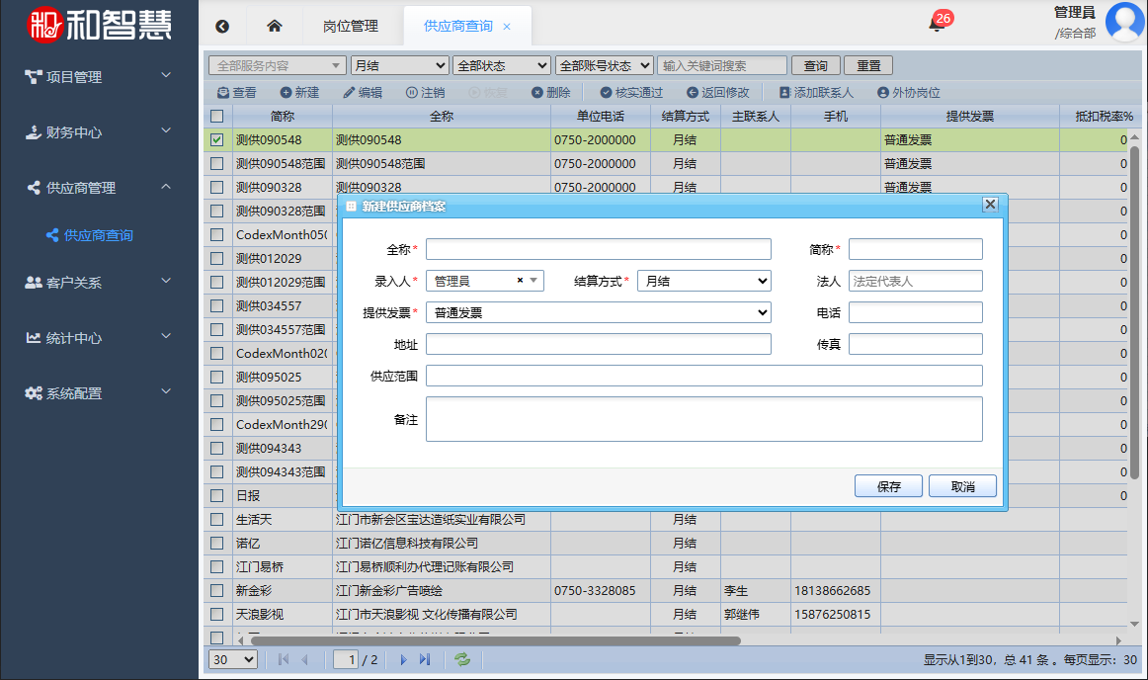The height and width of the screenshot is (680, 1148).
Task: Open 全部服务内容 filter dropdown
Action: pyautogui.click(x=277, y=65)
